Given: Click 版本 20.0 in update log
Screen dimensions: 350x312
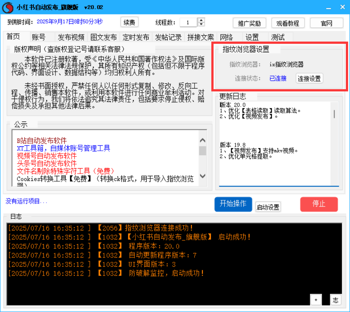Looking at the screenshot, I should (x=233, y=105).
